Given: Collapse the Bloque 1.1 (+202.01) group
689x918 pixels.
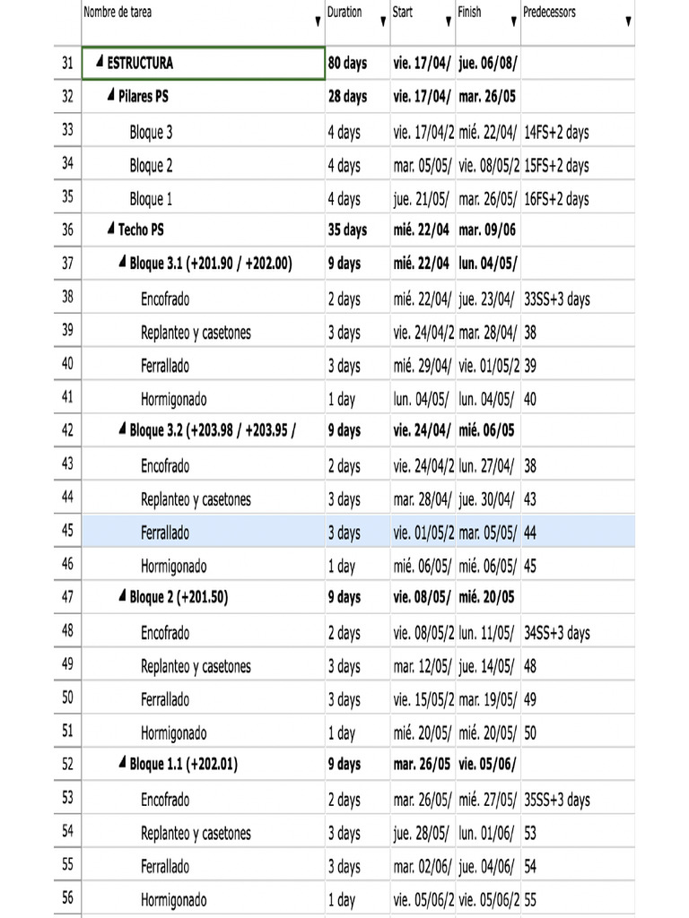Looking at the screenshot, I should [x=122, y=764].
